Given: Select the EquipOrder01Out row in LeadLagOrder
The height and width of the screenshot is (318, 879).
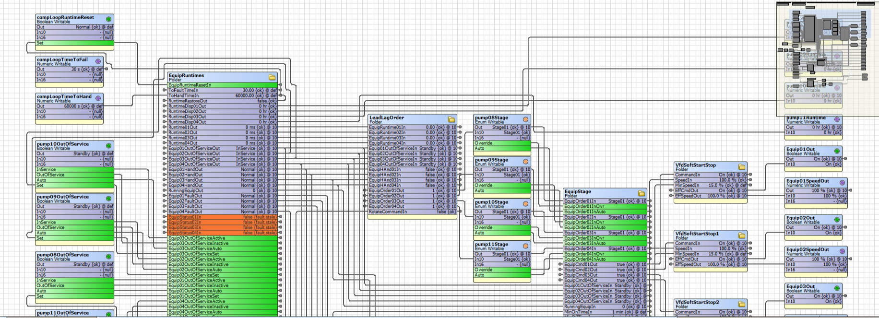Looking at the screenshot, I should tap(413, 190).
